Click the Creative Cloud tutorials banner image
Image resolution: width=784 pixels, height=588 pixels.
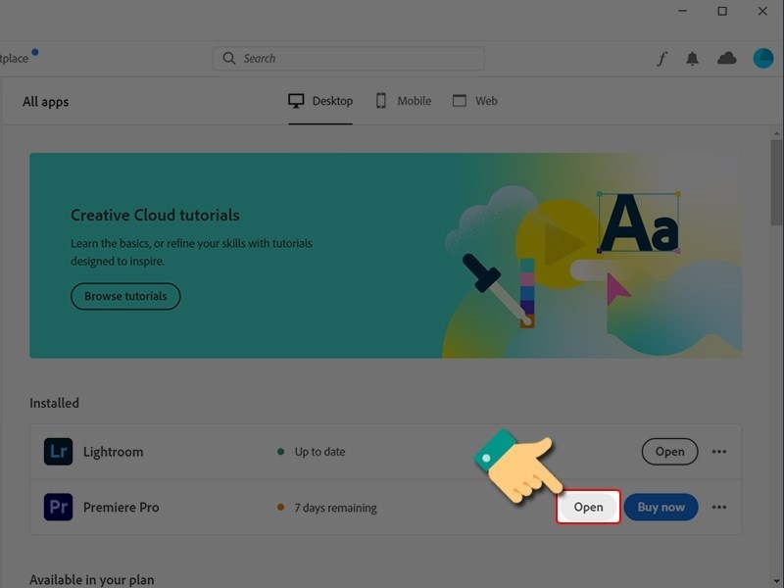coord(578,255)
